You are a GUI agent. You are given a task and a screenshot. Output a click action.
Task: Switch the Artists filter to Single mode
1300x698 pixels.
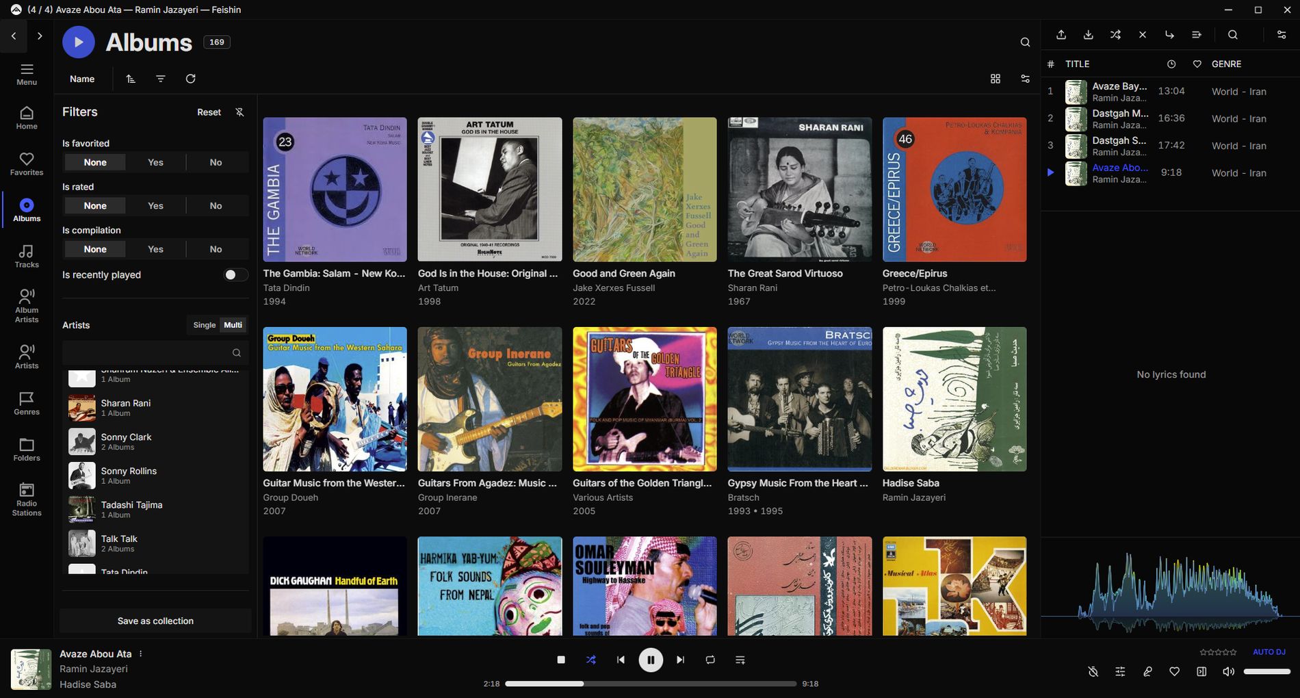click(x=204, y=325)
